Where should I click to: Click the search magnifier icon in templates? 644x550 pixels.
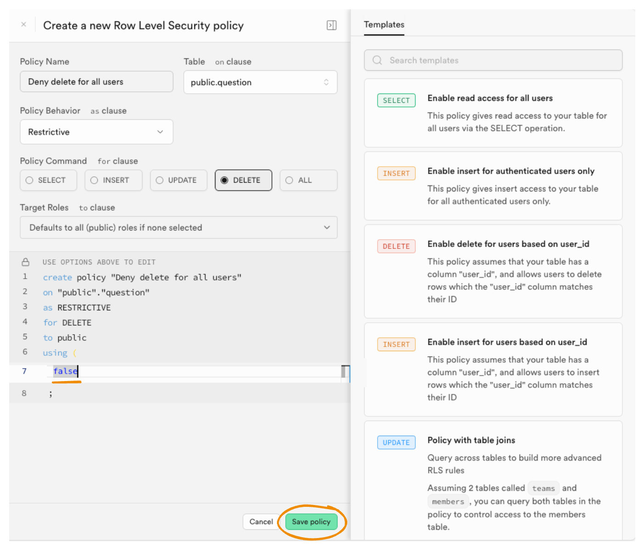[x=377, y=61]
